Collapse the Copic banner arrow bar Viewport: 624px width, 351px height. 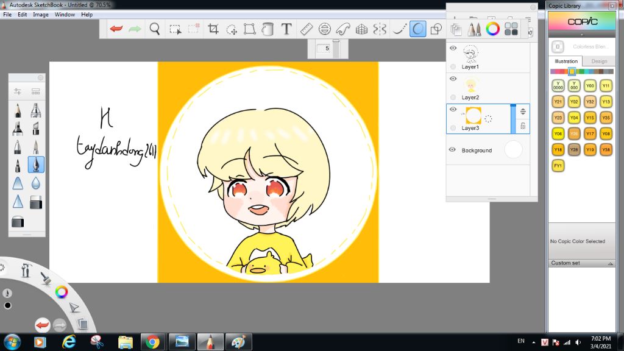582,35
